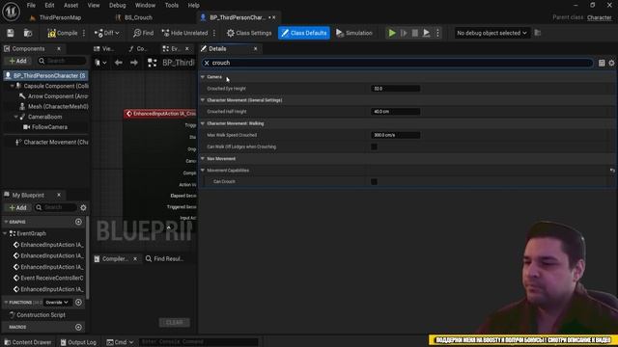Open the Tools menu
This screenshot has height=347, width=618.
172,6
